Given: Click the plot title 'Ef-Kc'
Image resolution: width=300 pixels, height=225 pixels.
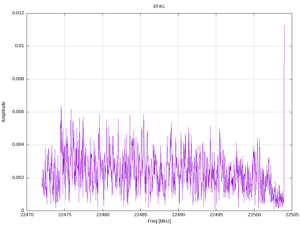Looking at the screenshot, I should (159, 6).
